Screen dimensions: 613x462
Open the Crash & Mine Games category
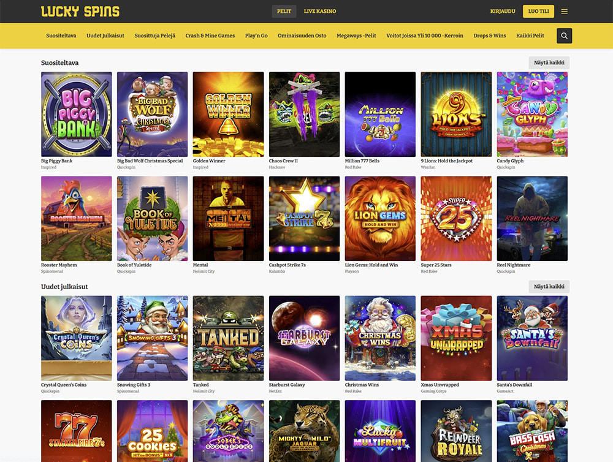coord(210,36)
